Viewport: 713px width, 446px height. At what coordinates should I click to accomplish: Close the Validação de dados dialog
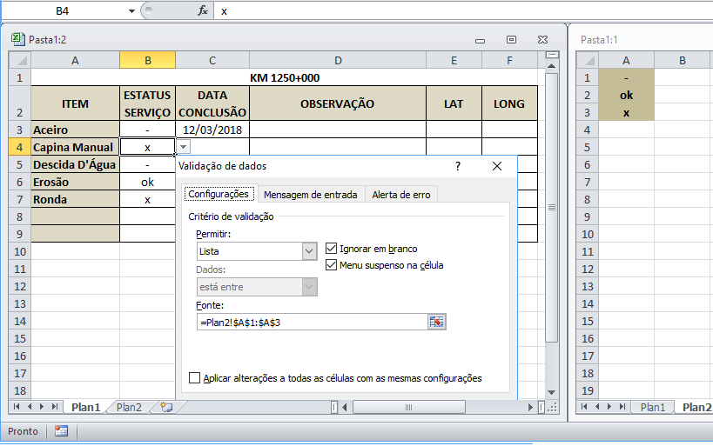(x=497, y=166)
